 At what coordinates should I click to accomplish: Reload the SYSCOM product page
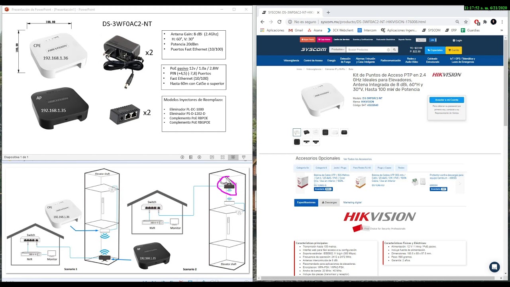[x=280, y=22]
